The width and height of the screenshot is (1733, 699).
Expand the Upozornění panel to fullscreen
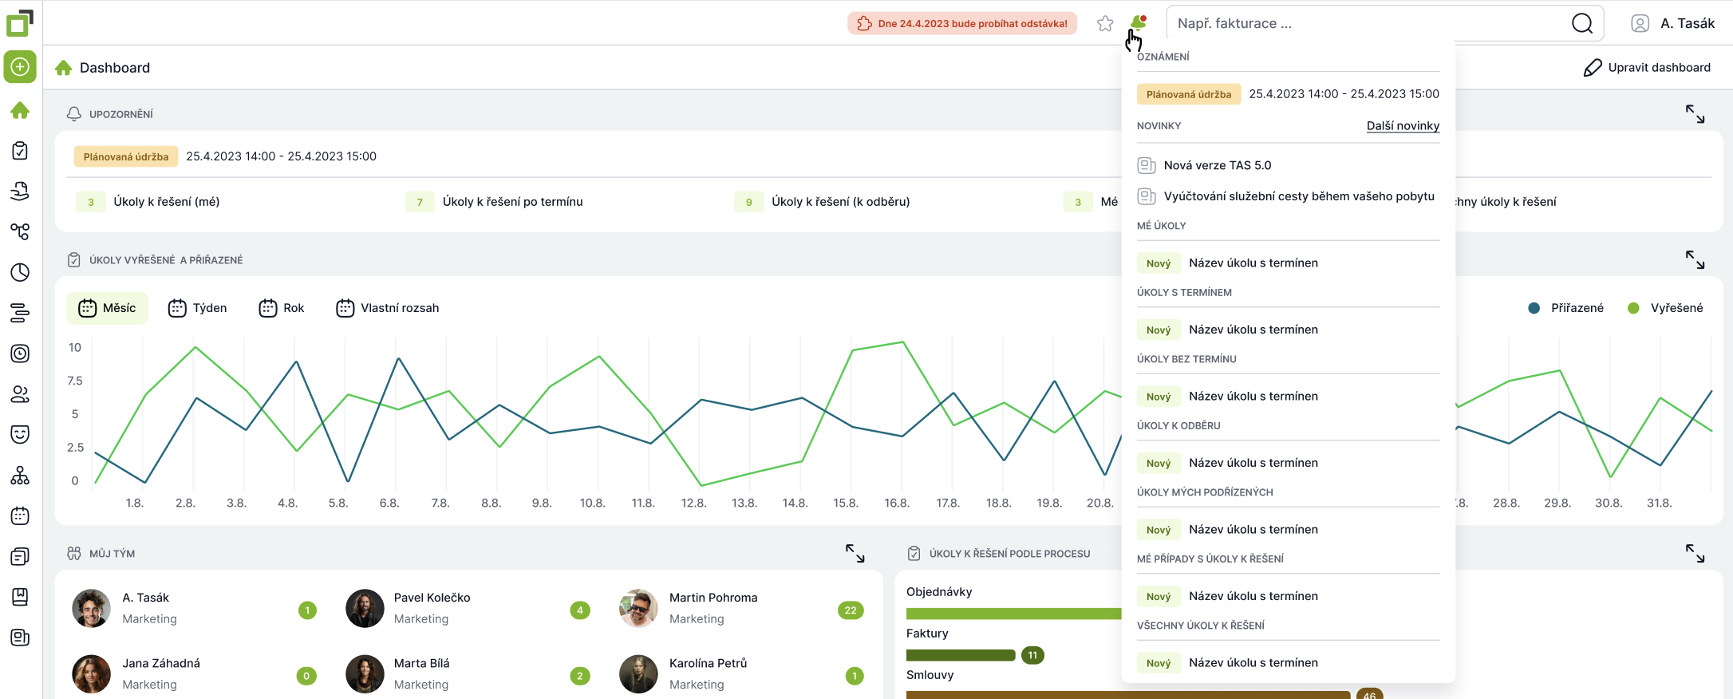coord(1695,114)
